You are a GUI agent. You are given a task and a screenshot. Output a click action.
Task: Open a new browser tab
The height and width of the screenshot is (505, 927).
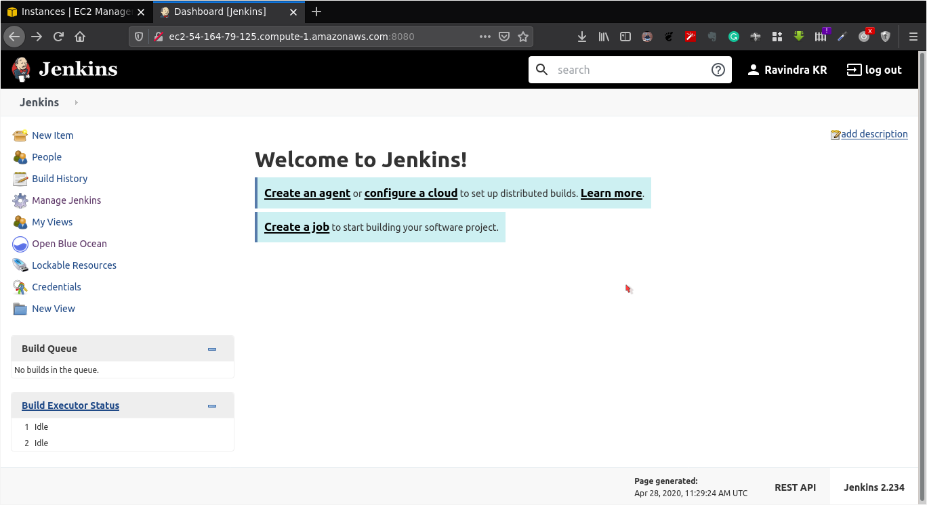coord(316,12)
